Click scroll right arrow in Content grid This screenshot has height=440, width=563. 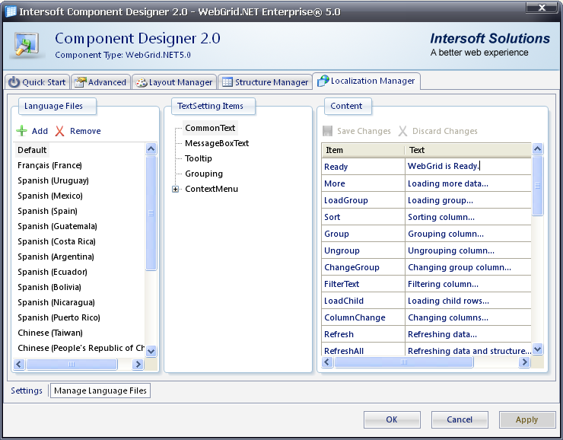[524, 362]
